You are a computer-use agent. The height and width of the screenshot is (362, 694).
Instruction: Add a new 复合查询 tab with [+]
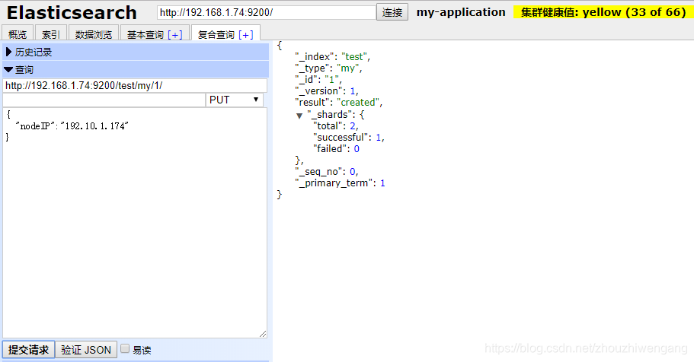pyautogui.click(x=245, y=34)
